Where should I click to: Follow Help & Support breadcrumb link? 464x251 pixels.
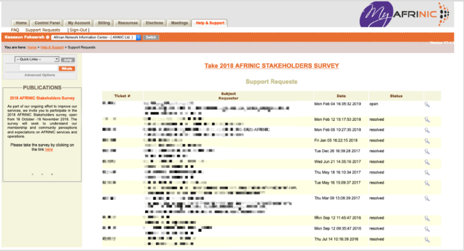click(52, 47)
